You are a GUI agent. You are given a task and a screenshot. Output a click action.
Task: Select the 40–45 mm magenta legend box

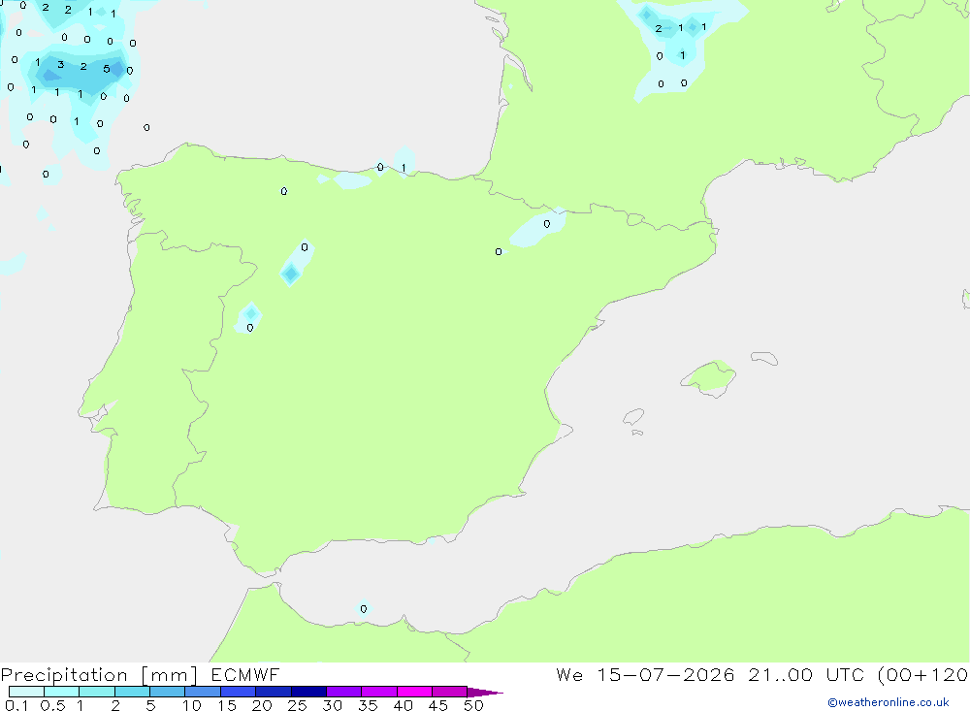(x=414, y=692)
